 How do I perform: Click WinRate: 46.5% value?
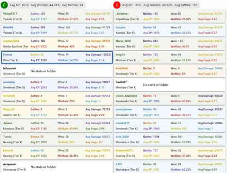180,46
